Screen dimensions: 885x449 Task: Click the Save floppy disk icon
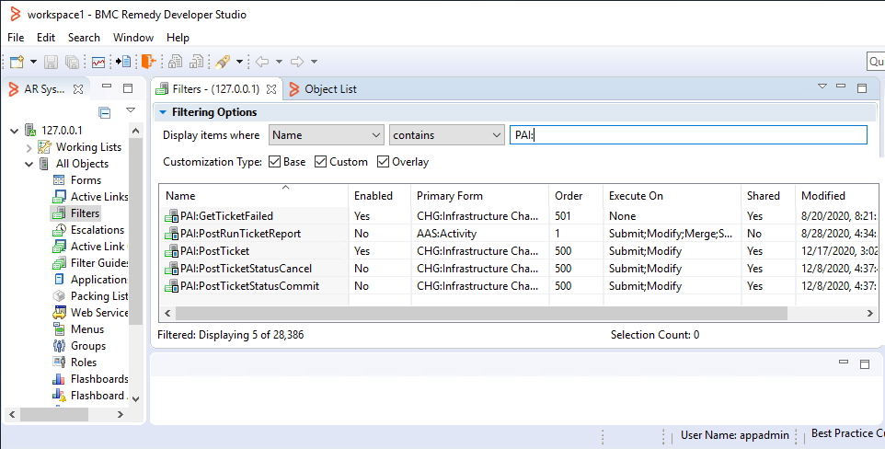[52, 62]
